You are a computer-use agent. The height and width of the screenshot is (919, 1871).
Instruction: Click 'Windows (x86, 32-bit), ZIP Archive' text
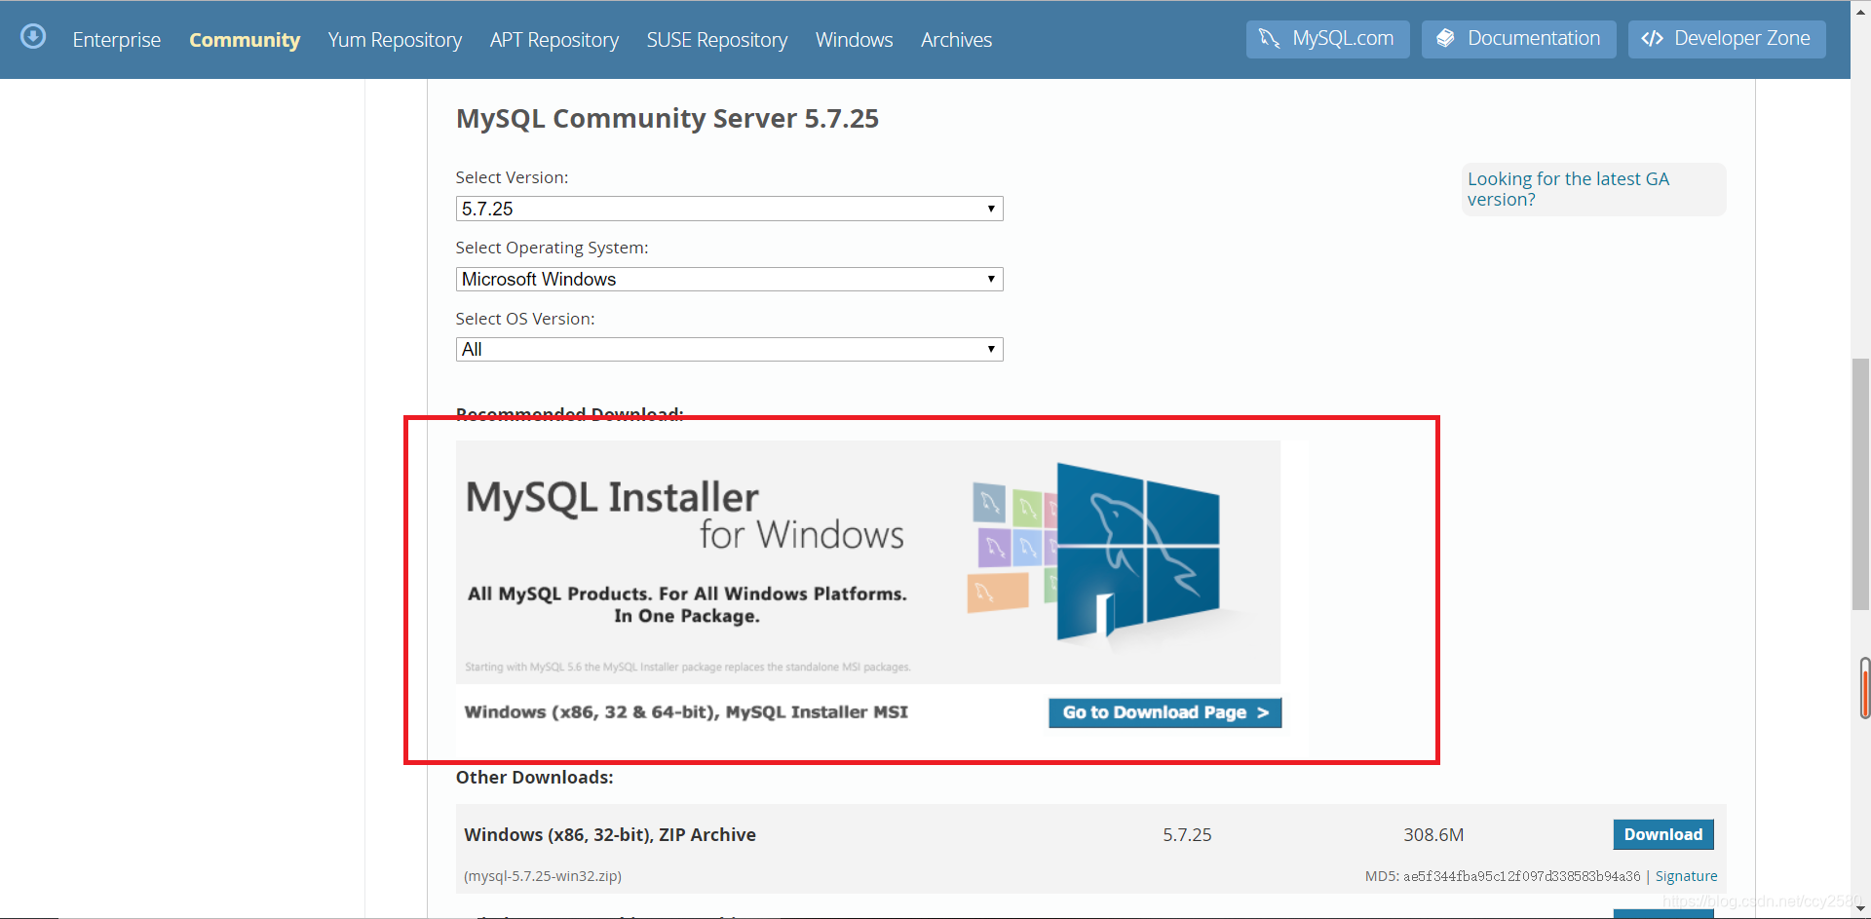pos(610,835)
